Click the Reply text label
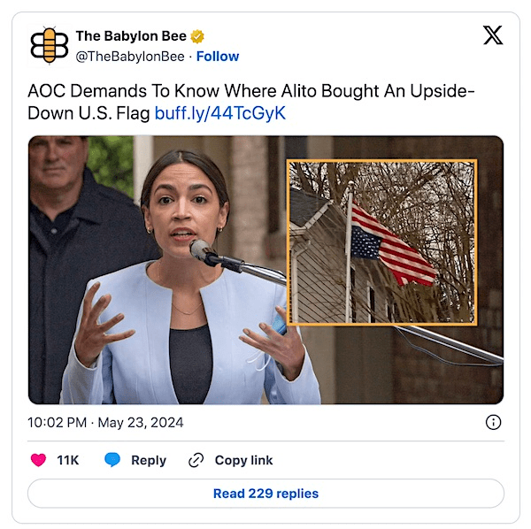Image resolution: width=531 pixels, height=529 pixels. (x=149, y=460)
